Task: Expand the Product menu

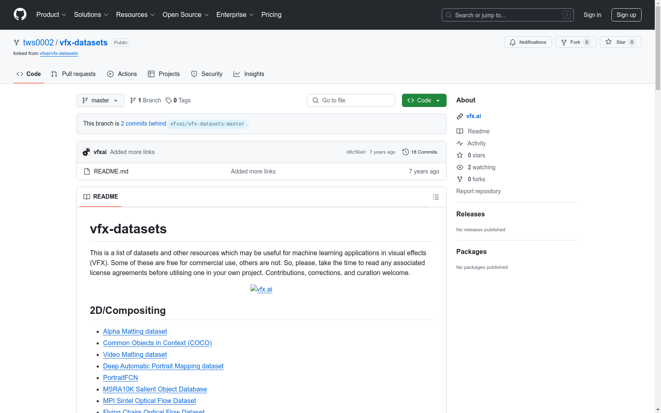Action: tap(51, 14)
